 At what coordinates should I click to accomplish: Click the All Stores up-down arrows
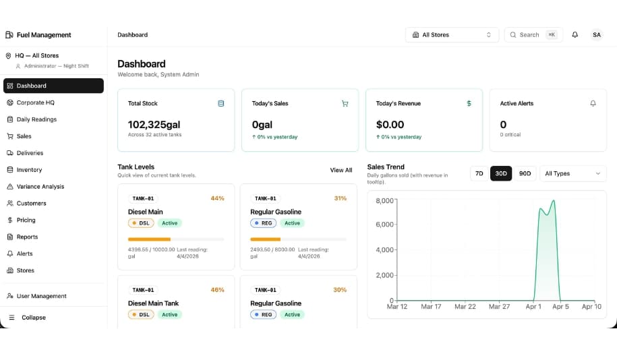[488, 34]
